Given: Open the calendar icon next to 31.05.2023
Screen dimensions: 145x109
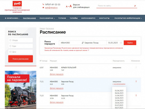Looking at the screenshot, I should (121, 43).
